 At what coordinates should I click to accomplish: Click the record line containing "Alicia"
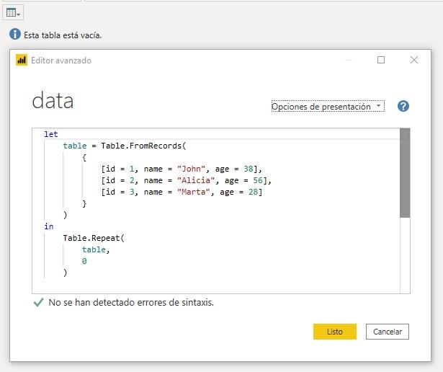186,180
